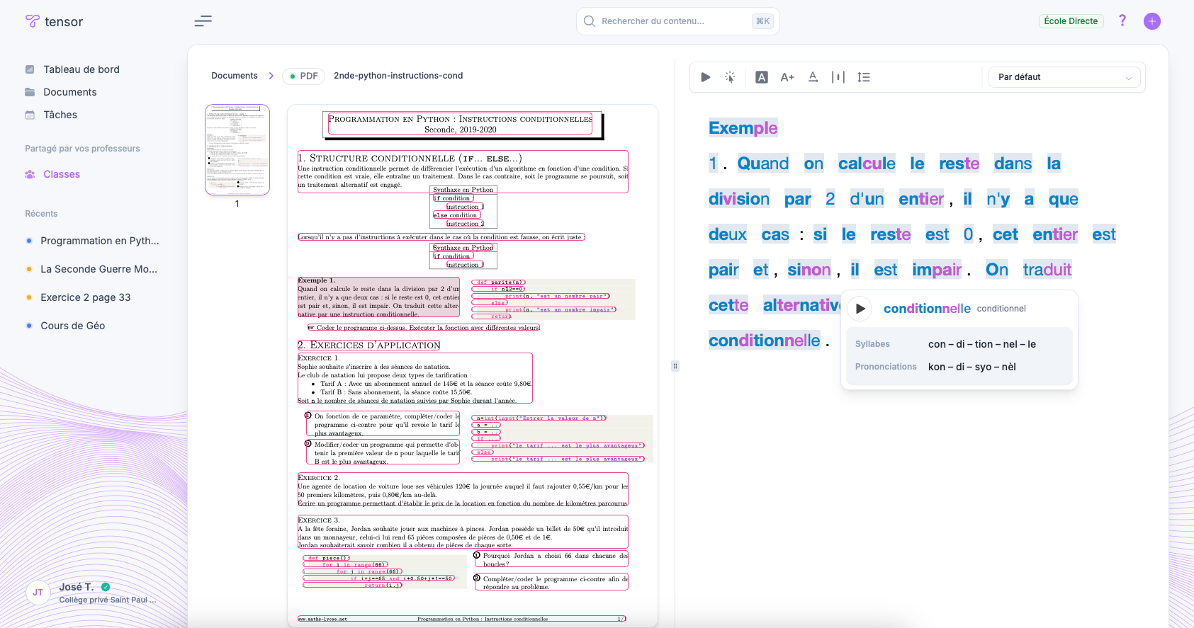
Task: Click the Tableau de bord icon
Action: click(x=30, y=69)
